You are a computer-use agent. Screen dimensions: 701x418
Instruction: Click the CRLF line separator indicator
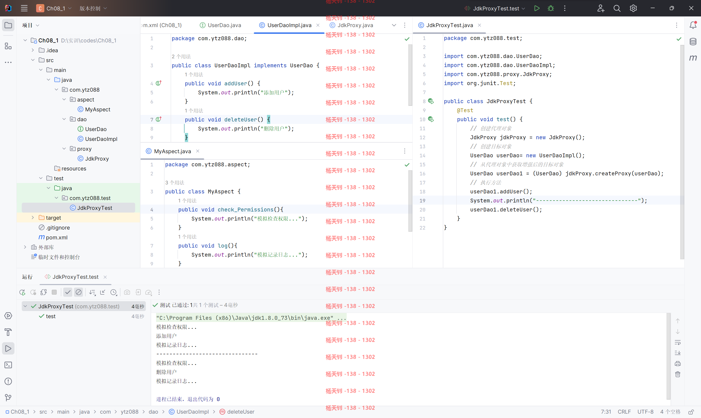pos(624,411)
